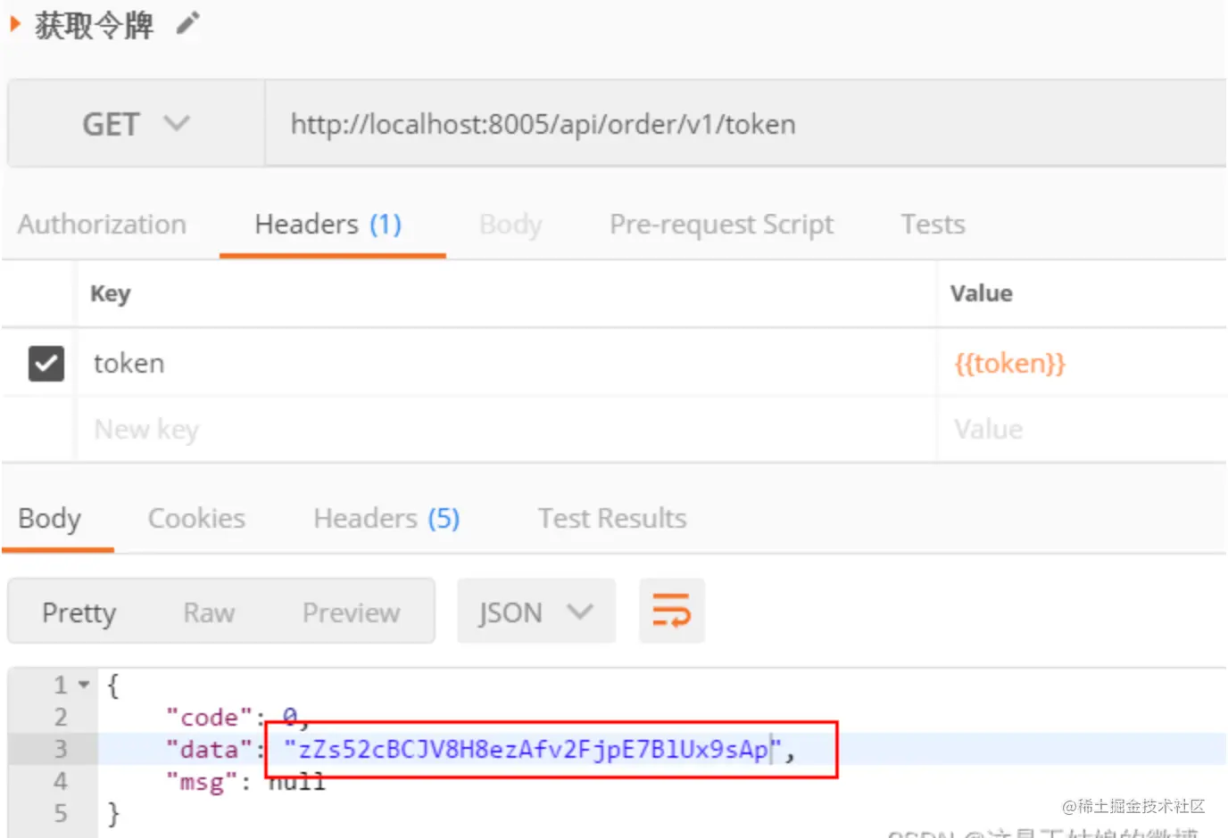Open the response Headers (5) tab
1228x838 pixels.
(386, 519)
